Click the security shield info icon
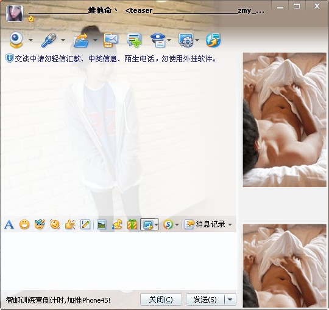This screenshot has height=310, width=329. (9, 58)
